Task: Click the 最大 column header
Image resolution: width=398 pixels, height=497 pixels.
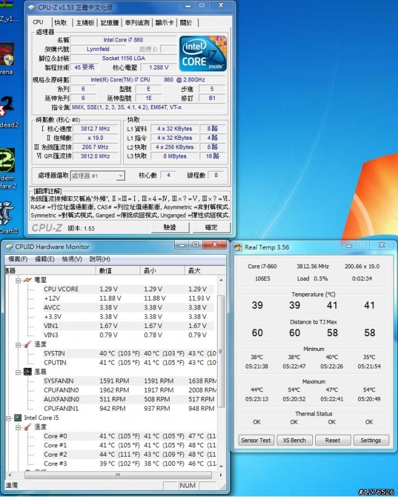Action: pos(205,270)
